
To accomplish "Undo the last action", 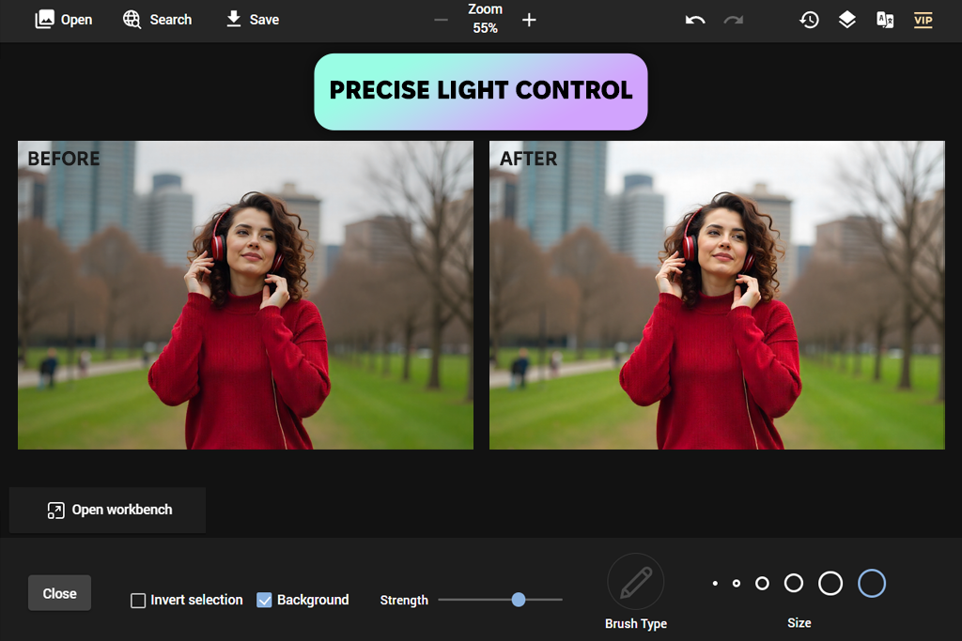I will [695, 21].
